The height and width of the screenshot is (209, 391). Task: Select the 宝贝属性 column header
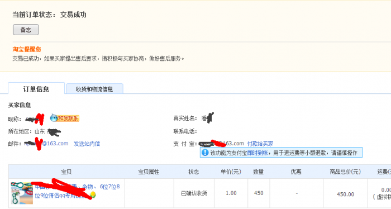[149, 172]
